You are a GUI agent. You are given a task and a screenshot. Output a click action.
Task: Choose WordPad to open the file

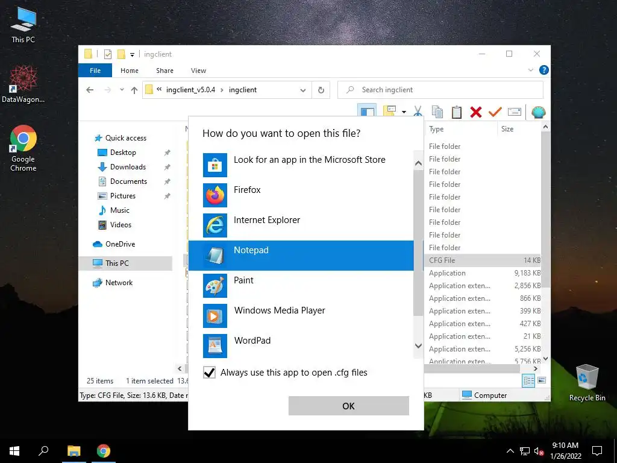(x=301, y=345)
